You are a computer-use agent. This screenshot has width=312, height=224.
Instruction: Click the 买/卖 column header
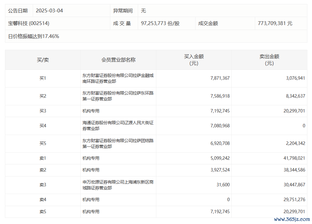(x=43, y=60)
